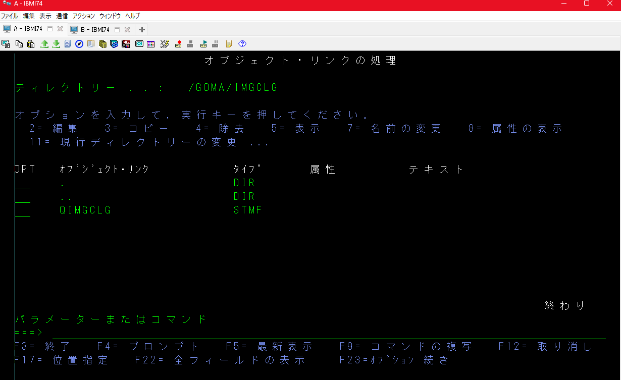Image resolution: width=621 pixels, height=380 pixels.
Task: Click the gray pause macro icon
Action: [216, 44]
